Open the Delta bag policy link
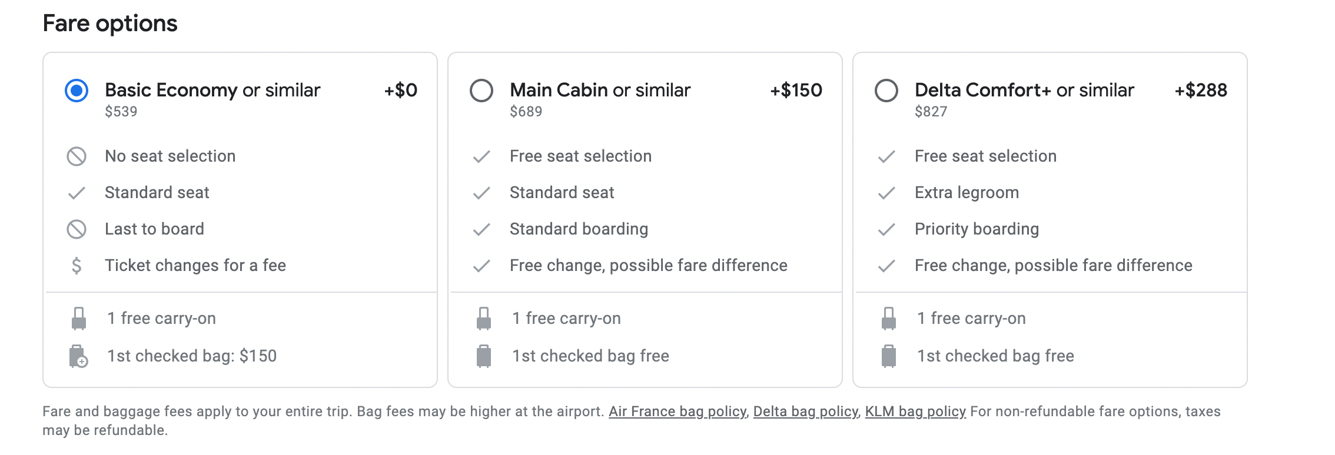The height and width of the screenshot is (455, 1335). pos(805,411)
